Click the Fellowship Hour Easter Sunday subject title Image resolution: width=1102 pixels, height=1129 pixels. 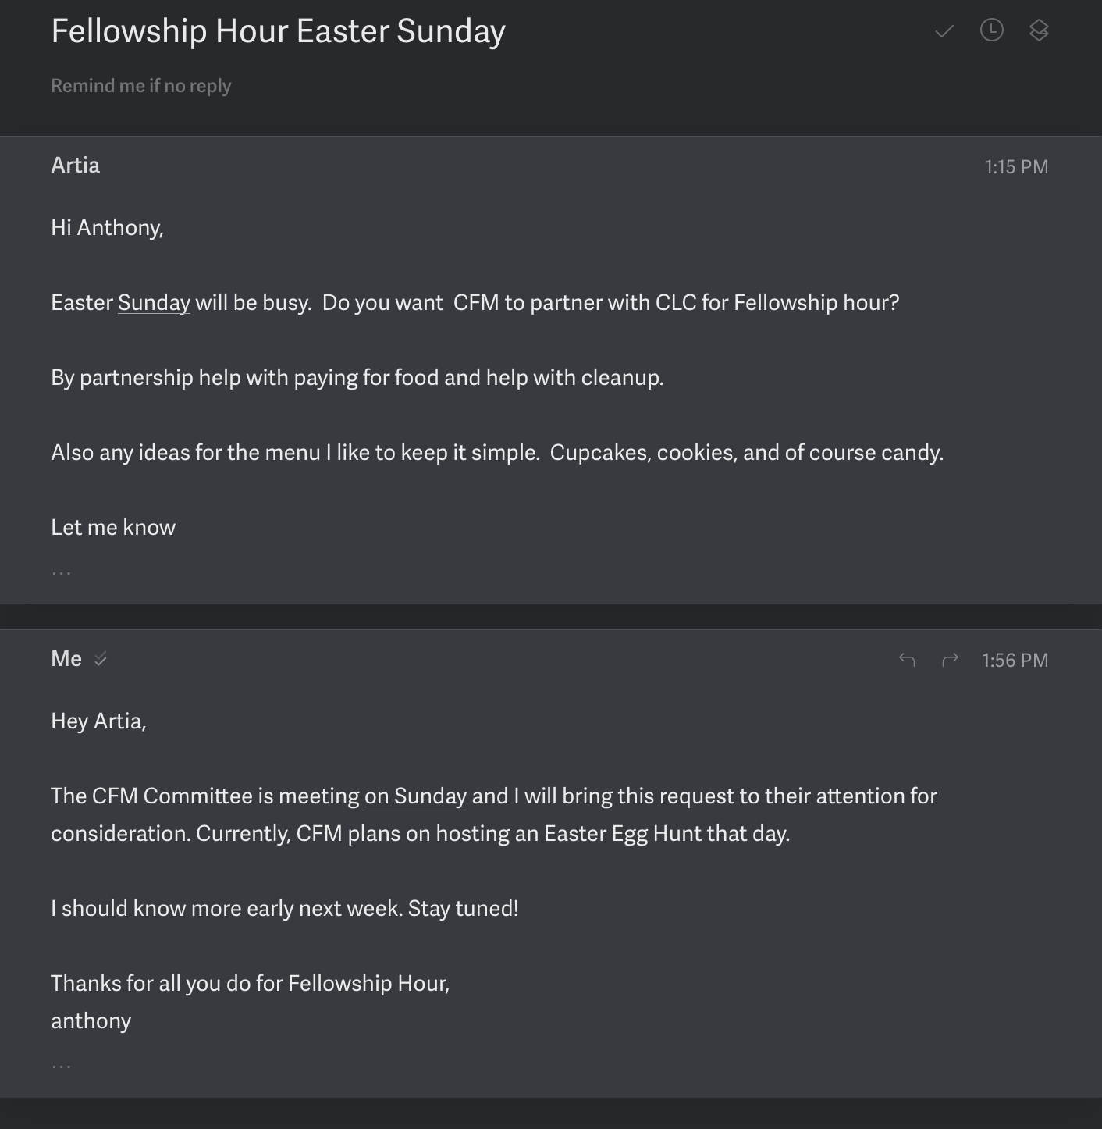[279, 31]
